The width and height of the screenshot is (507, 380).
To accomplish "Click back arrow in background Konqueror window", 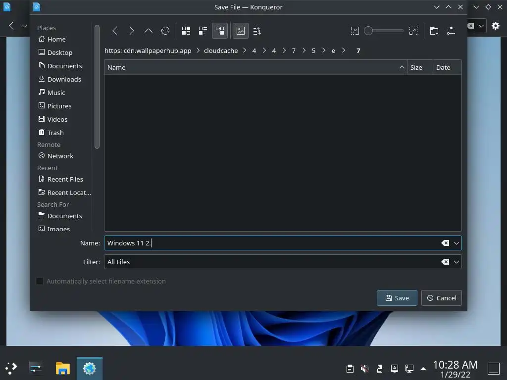I will point(11,26).
